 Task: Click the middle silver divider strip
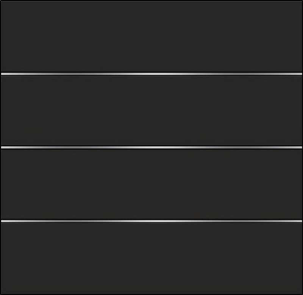click(x=151, y=147)
